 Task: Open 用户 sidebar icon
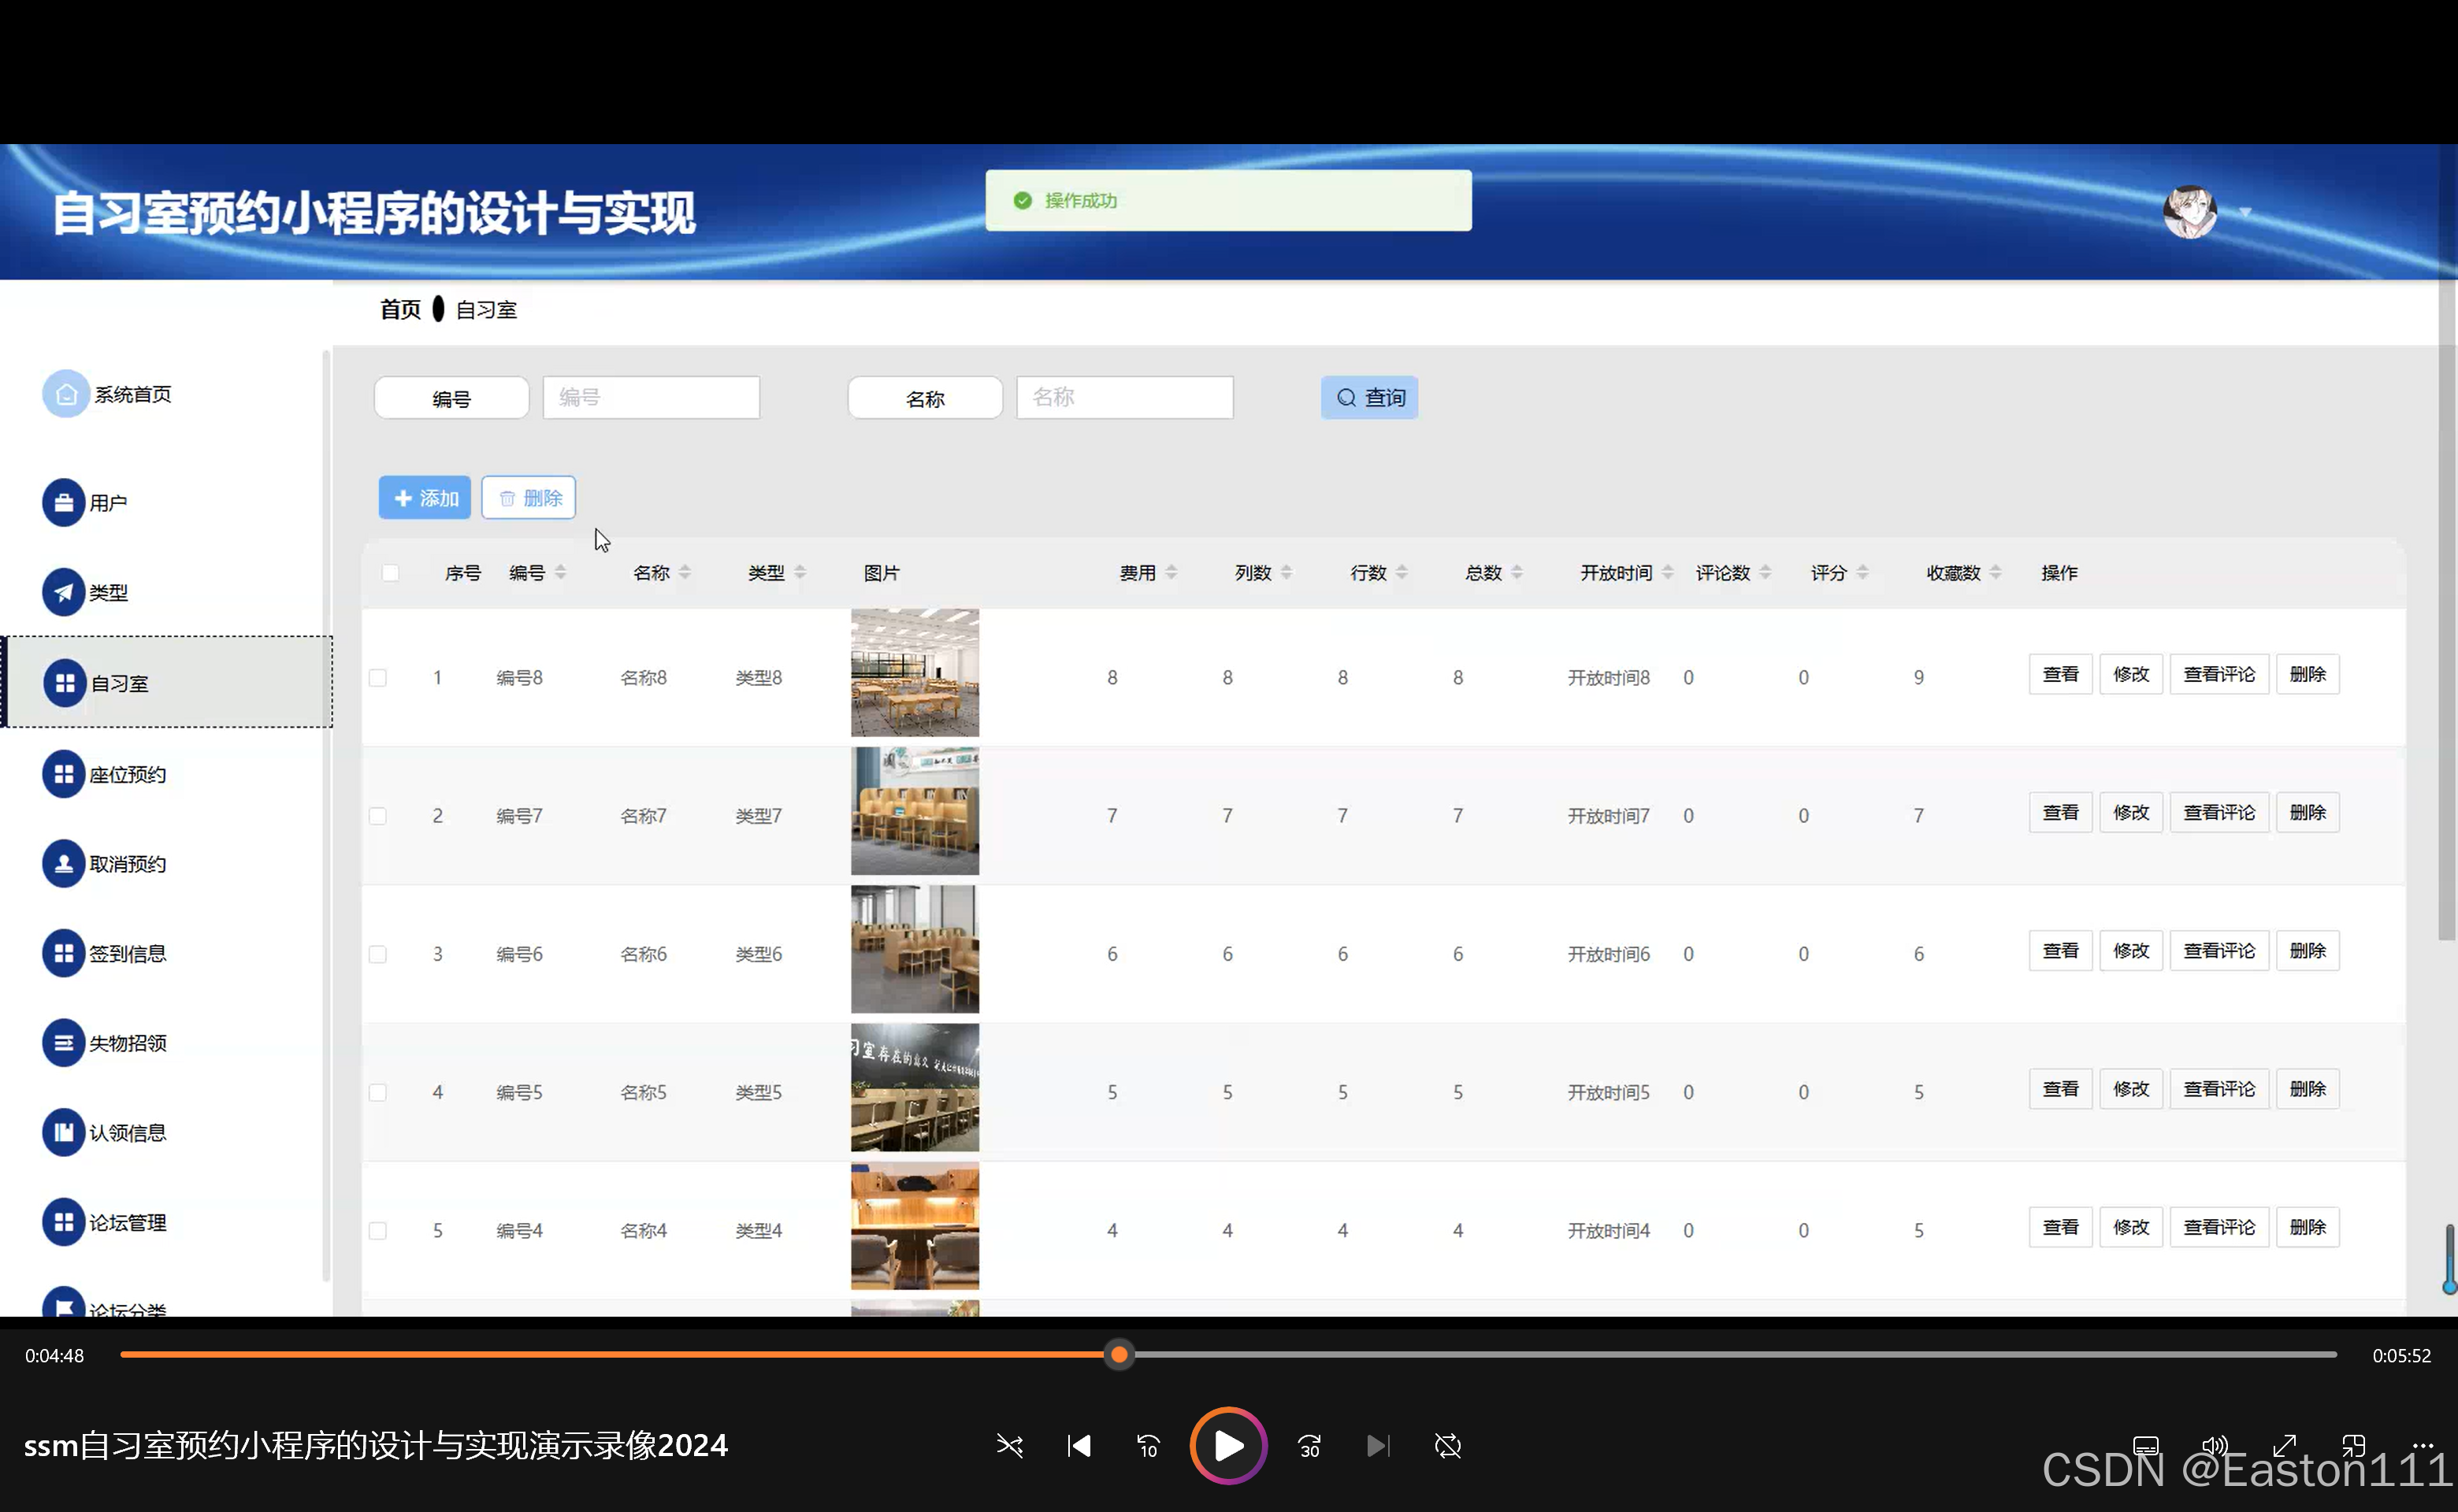pyautogui.click(x=63, y=503)
